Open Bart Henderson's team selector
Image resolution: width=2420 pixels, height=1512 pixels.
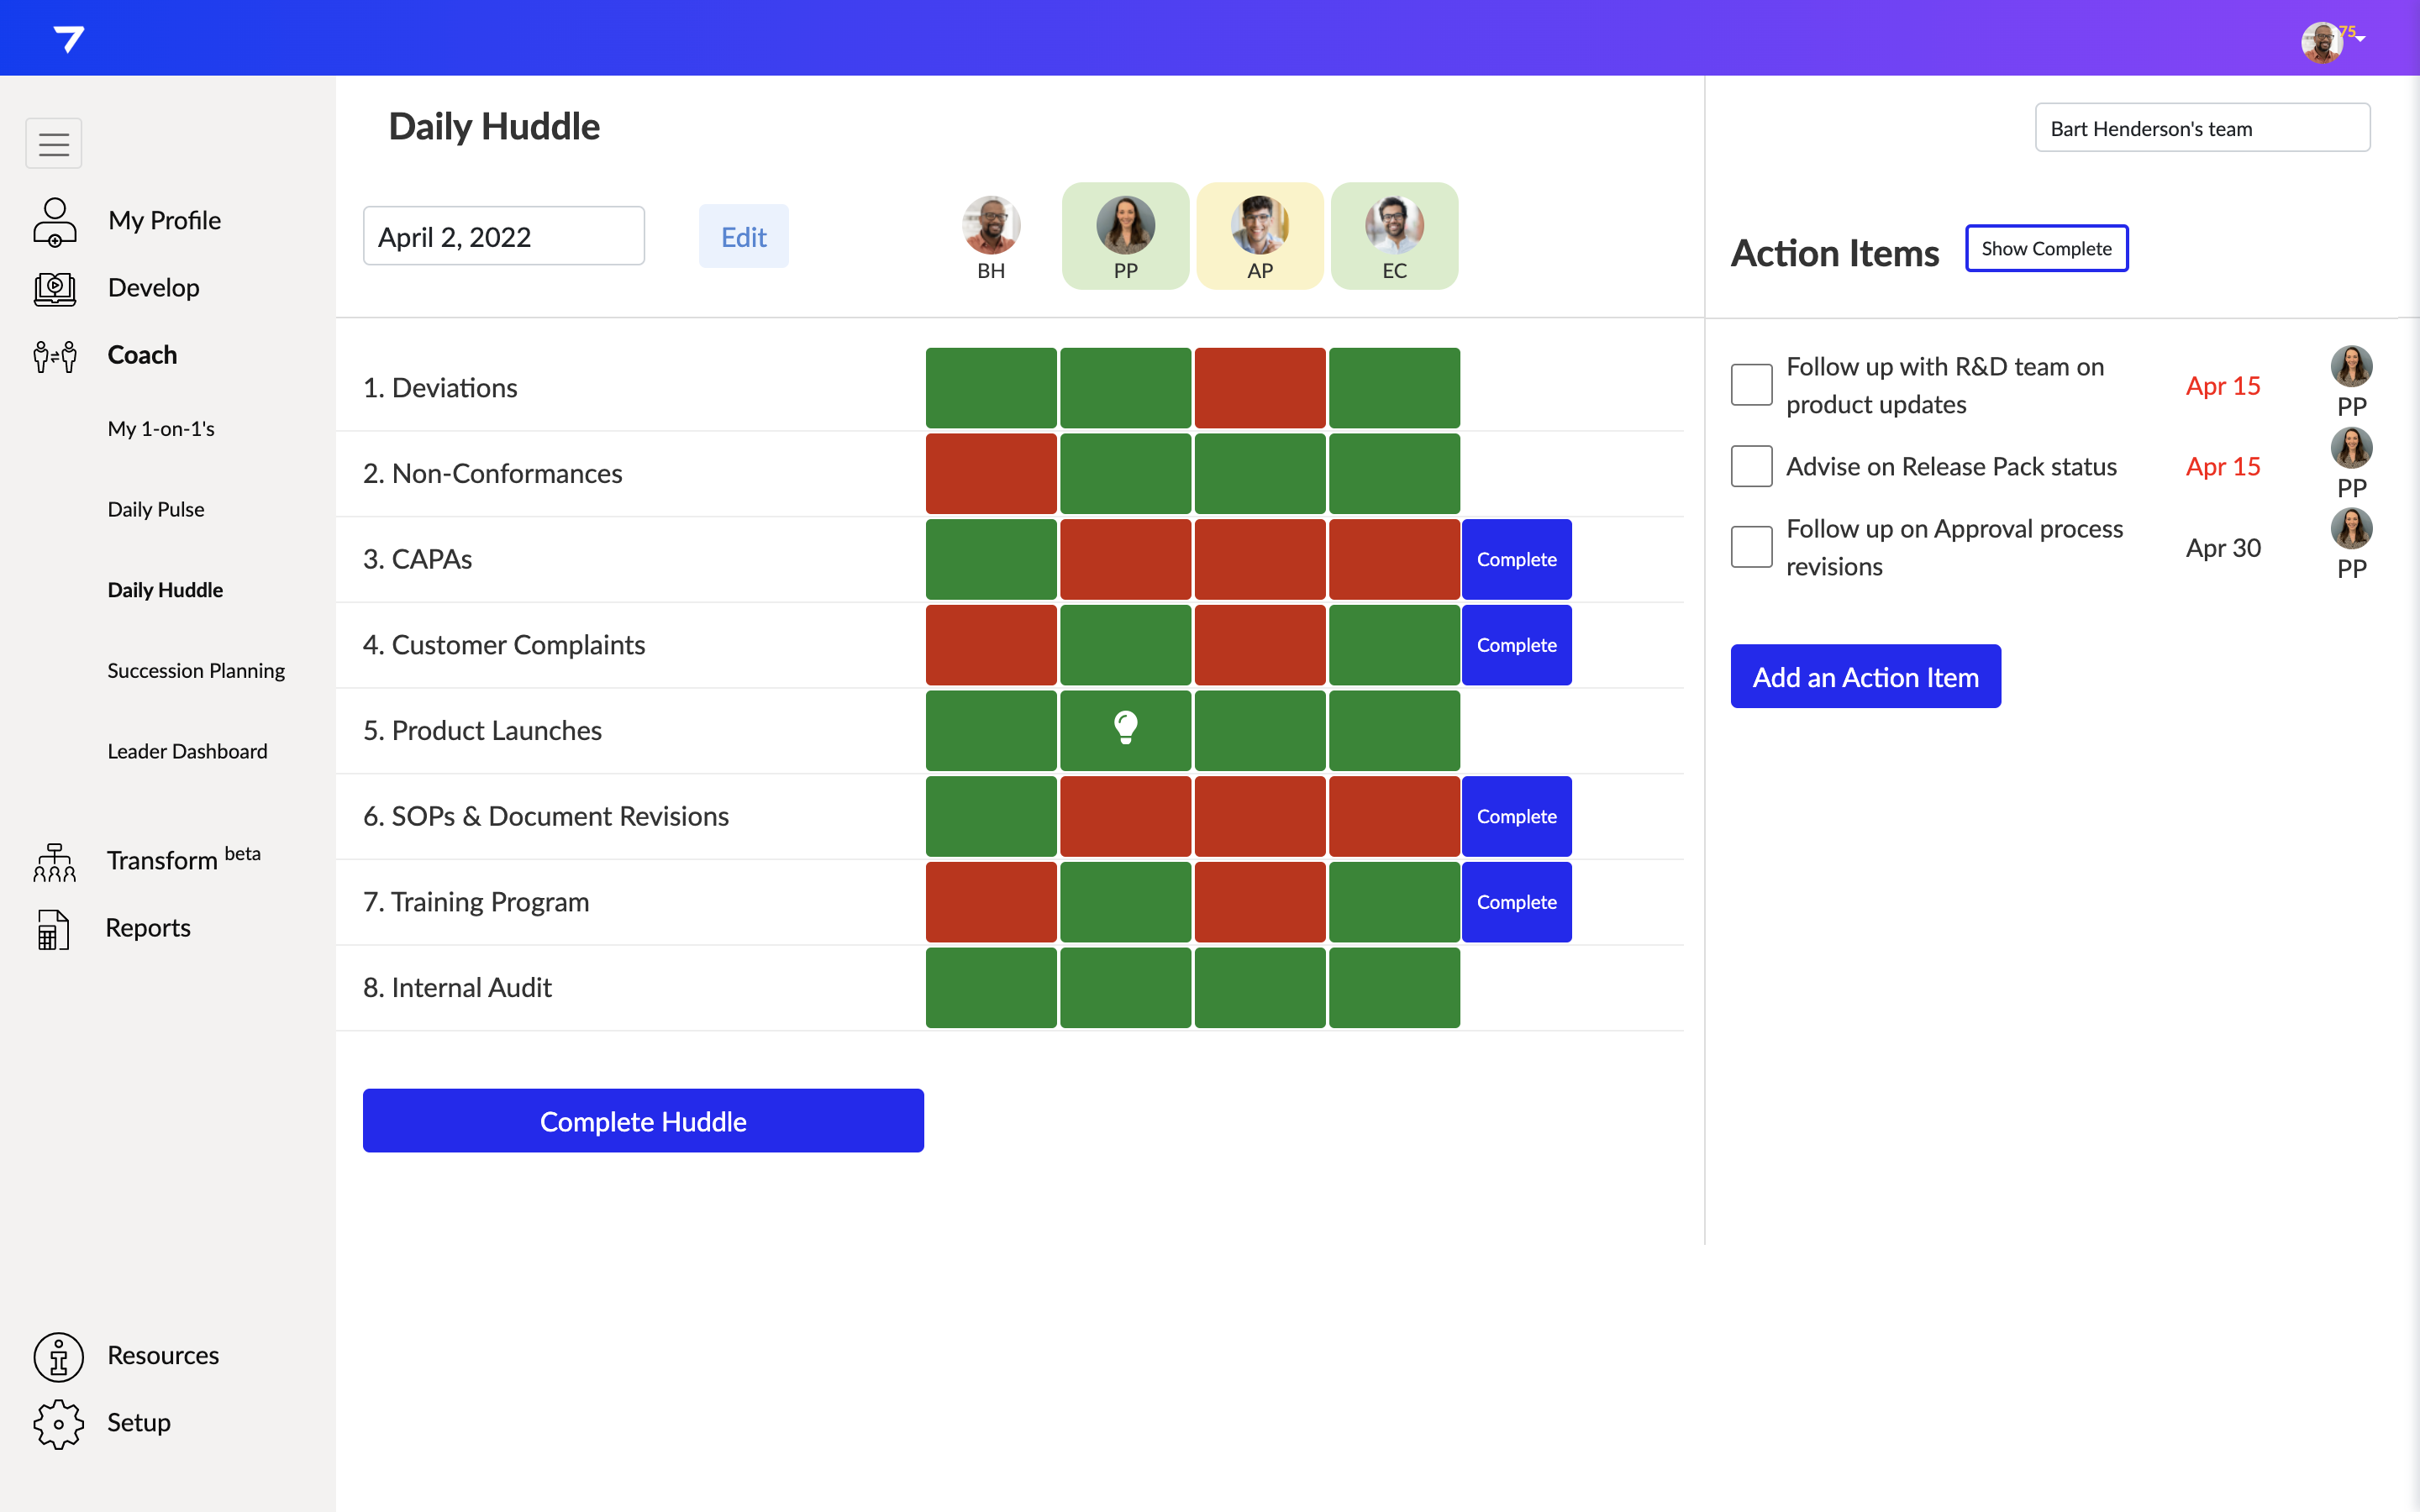click(x=2202, y=128)
